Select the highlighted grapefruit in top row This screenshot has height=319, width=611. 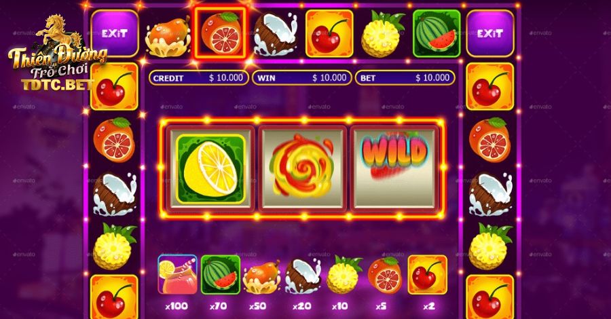221,33
